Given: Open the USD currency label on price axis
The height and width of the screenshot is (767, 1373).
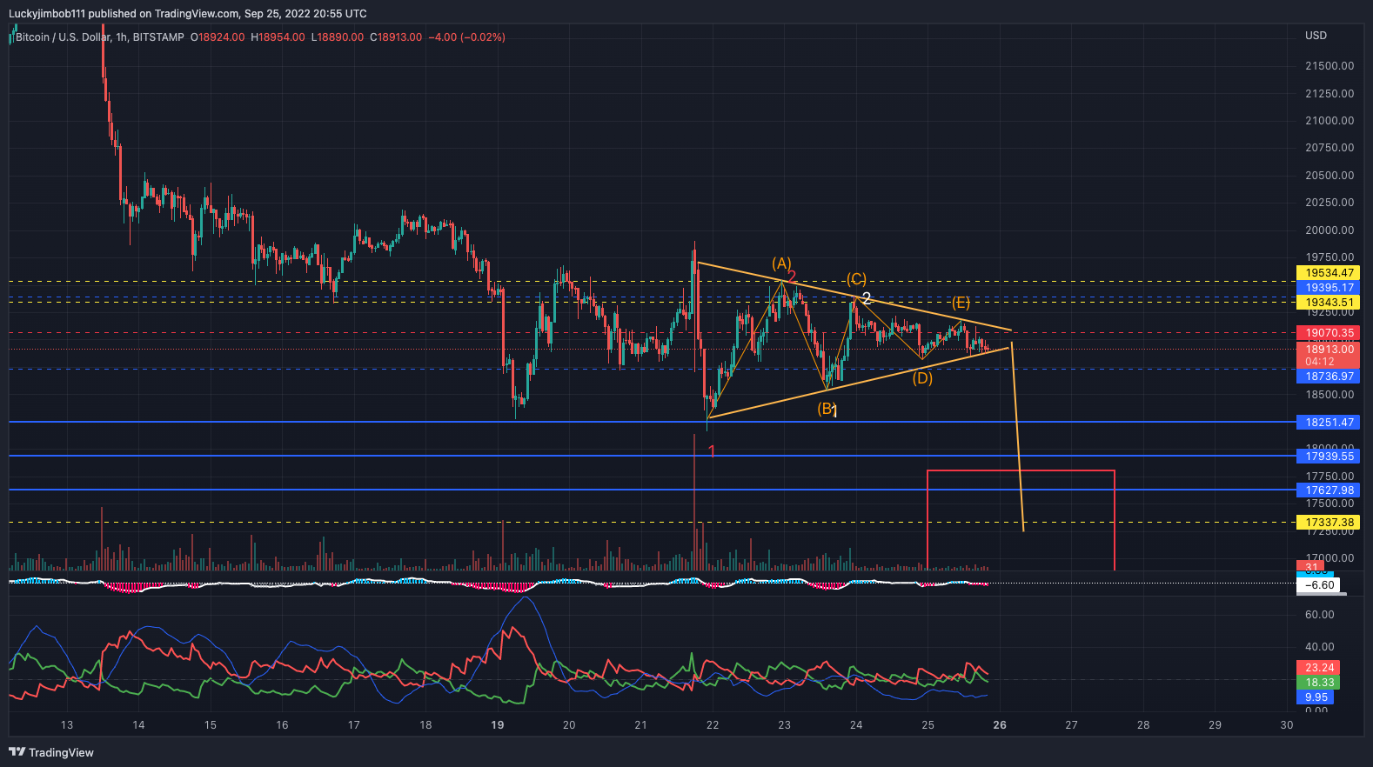Looking at the screenshot, I should 1316,36.
